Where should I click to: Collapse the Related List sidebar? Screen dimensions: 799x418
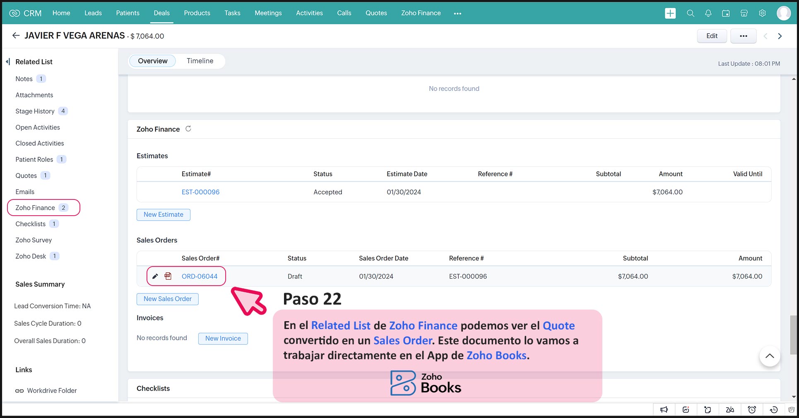(x=8, y=62)
